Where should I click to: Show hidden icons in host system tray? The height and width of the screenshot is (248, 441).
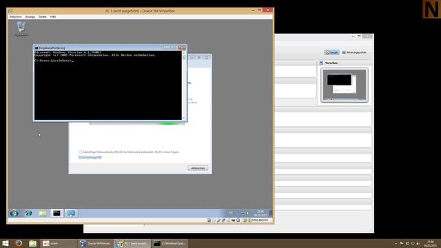click(396, 243)
